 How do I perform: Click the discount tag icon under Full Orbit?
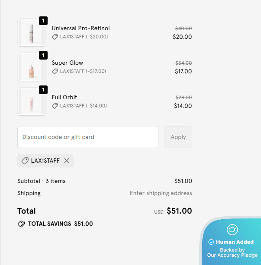[55, 106]
